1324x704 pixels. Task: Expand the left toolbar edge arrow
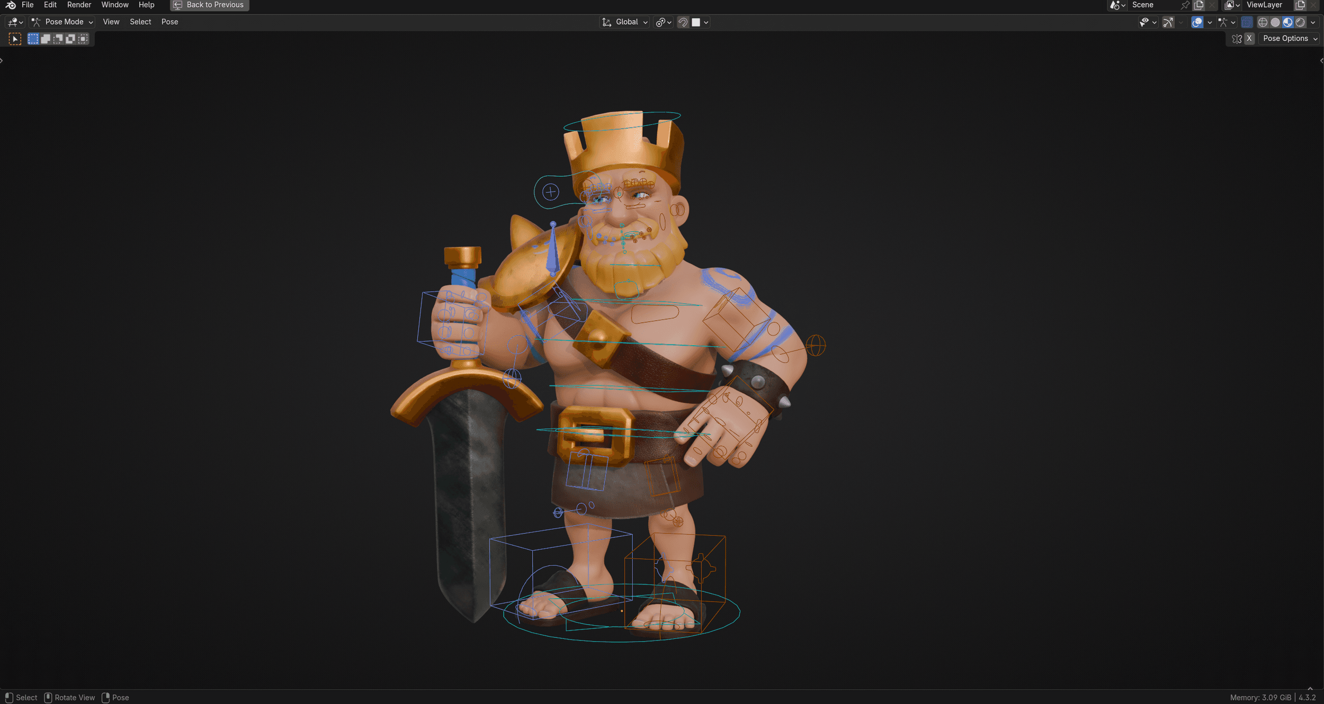2,61
